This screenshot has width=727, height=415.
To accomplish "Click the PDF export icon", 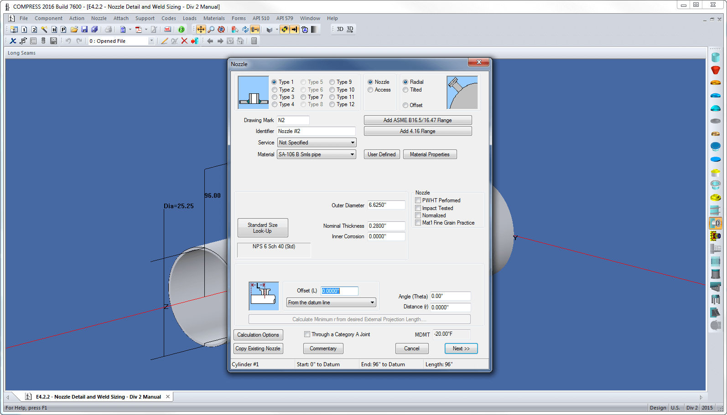I will click(138, 30).
